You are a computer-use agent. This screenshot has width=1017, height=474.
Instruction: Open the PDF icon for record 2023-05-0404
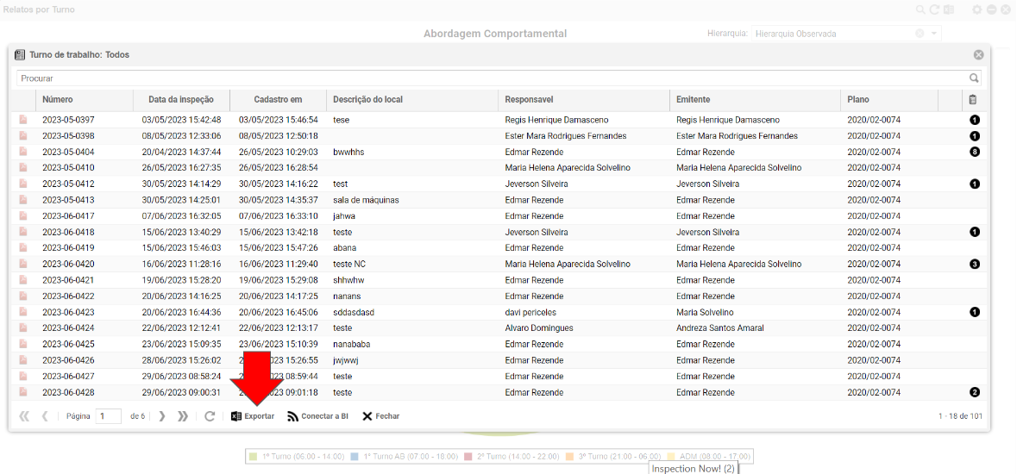click(x=23, y=152)
